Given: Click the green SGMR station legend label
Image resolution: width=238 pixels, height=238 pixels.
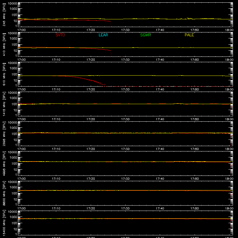Looking at the screenshot, I should pos(145,35).
